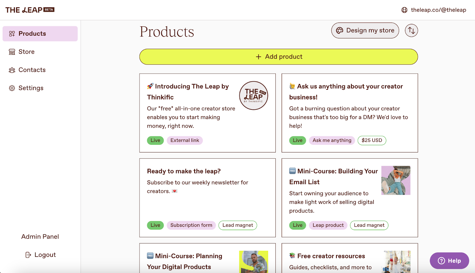Click the palette icon in Design my store
The image size is (475, 273).
pos(340,31)
